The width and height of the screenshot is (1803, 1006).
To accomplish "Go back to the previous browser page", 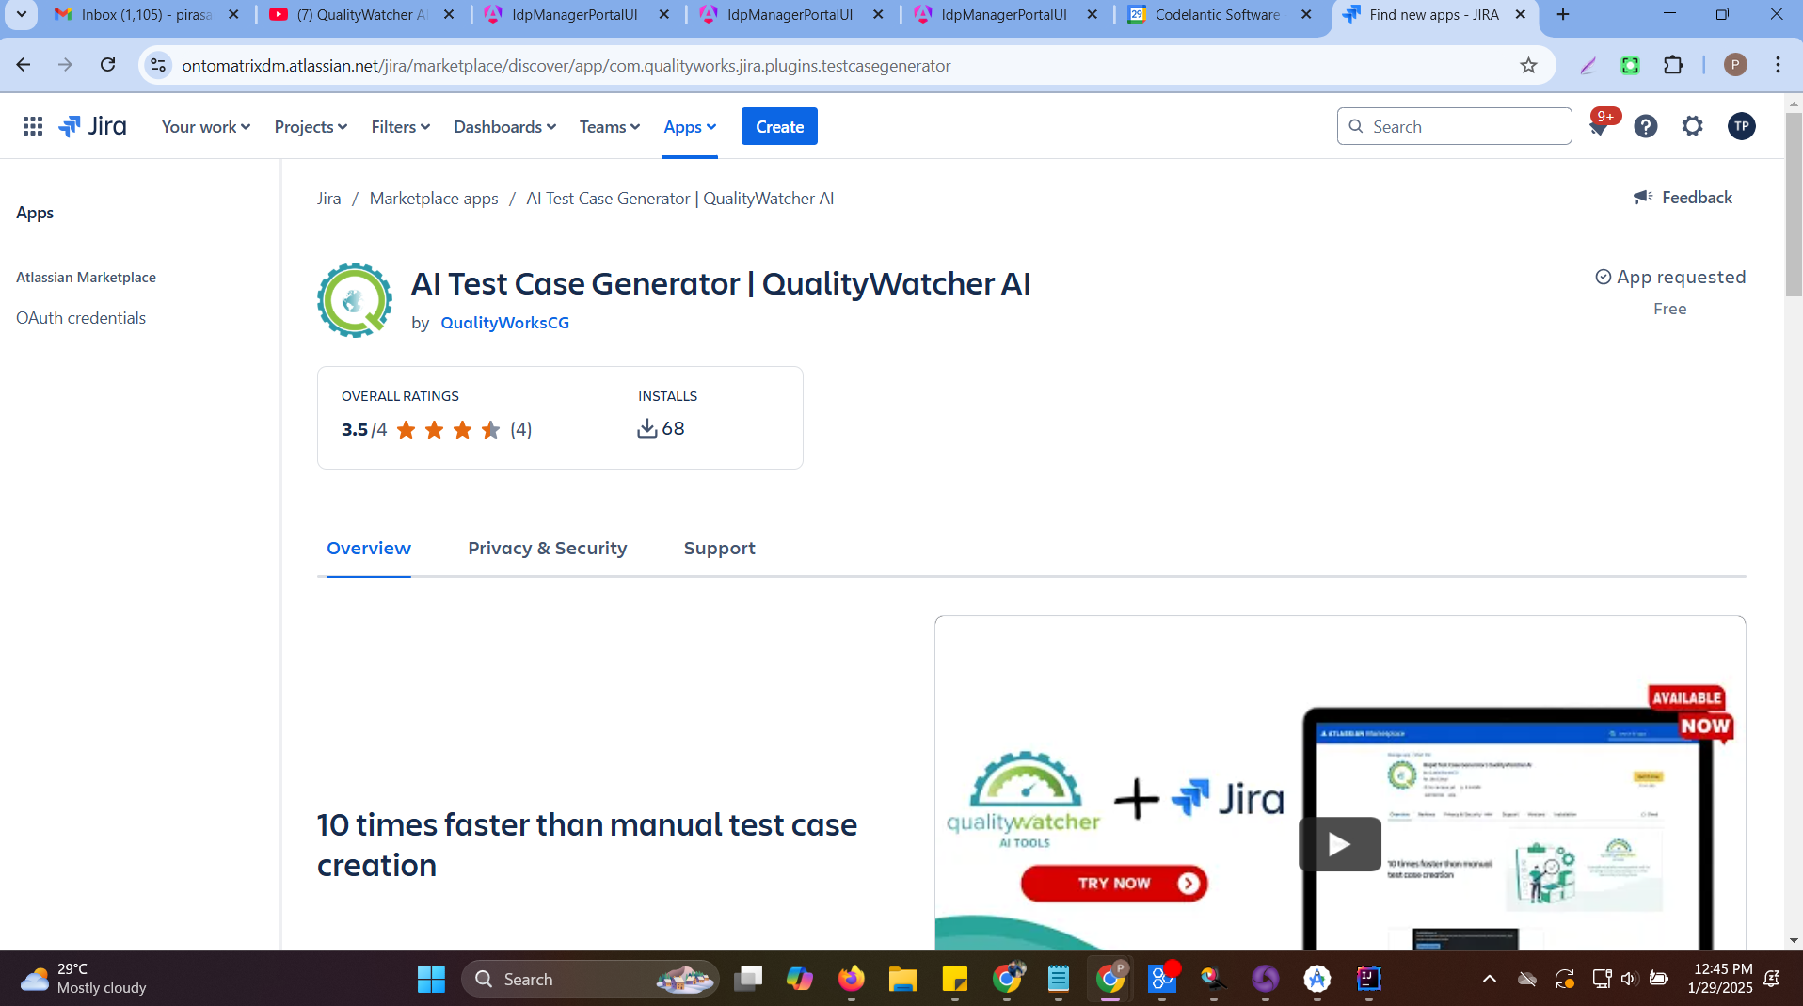I will click(x=24, y=65).
